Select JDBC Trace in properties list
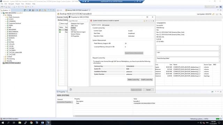The height and width of the screenshot is (125, 223). [74, 26]
